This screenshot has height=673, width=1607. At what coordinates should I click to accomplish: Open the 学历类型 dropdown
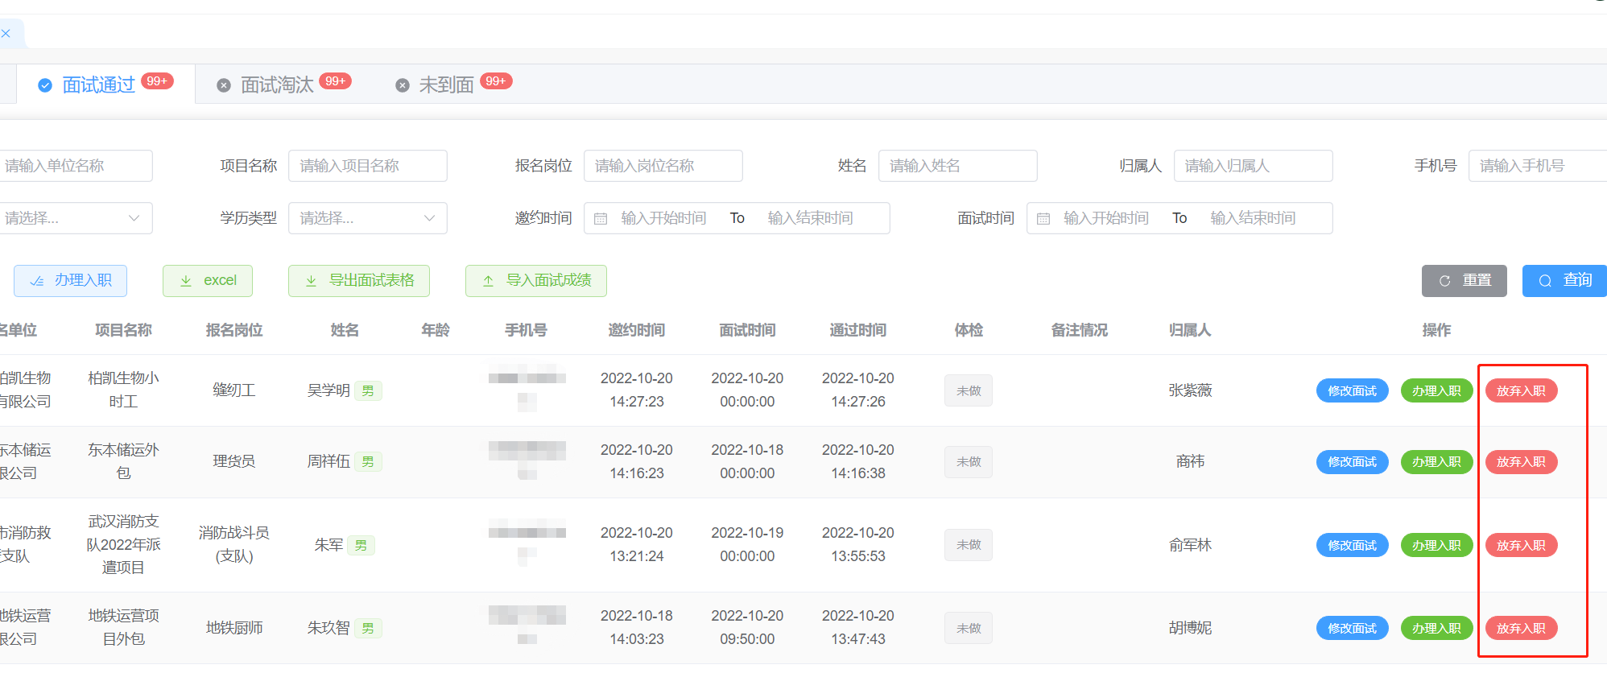(368, 218)
